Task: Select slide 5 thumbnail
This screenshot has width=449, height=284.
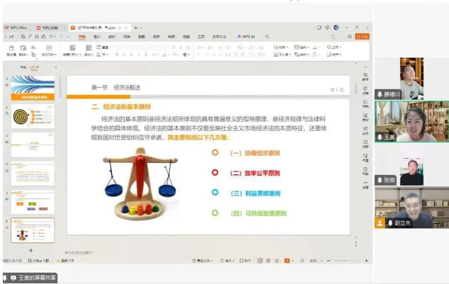Action: (33, 202)
